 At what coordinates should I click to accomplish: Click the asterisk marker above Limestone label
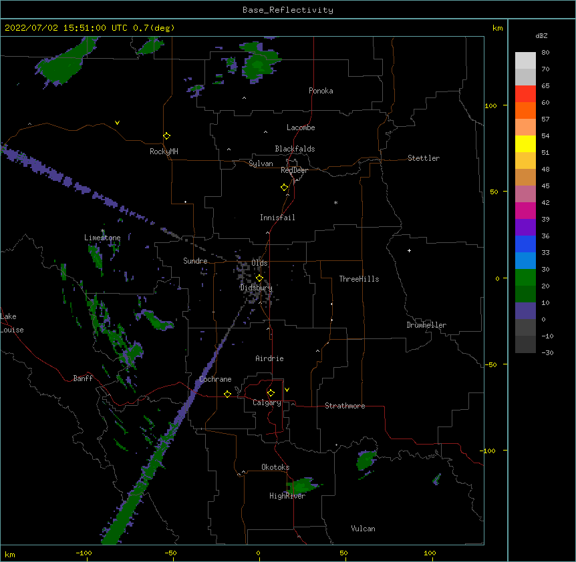point(103,231)
